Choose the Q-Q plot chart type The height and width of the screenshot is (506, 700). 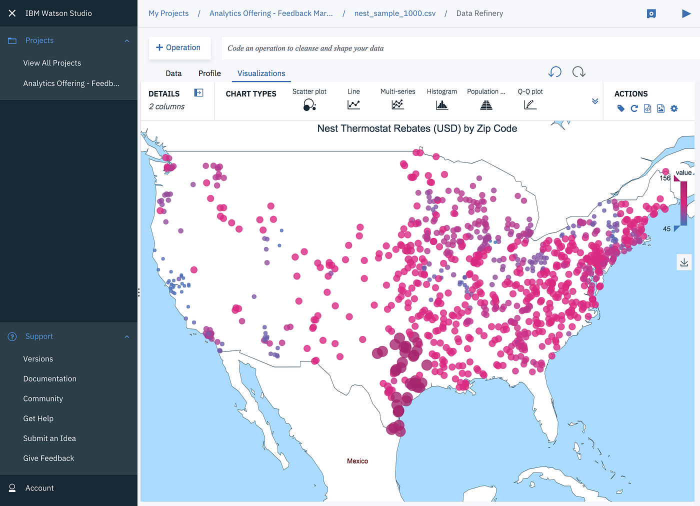530,99
